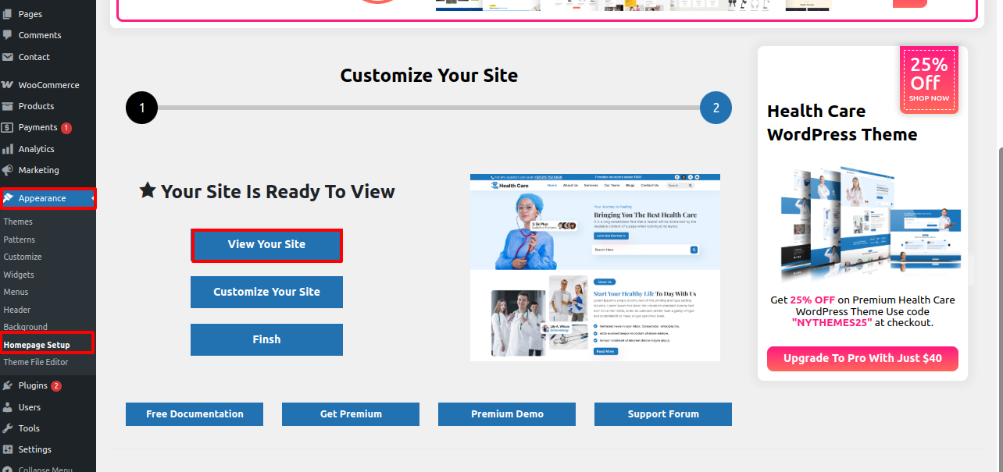
Task: Go to step 2 circle
Action: tap(716, 108)
